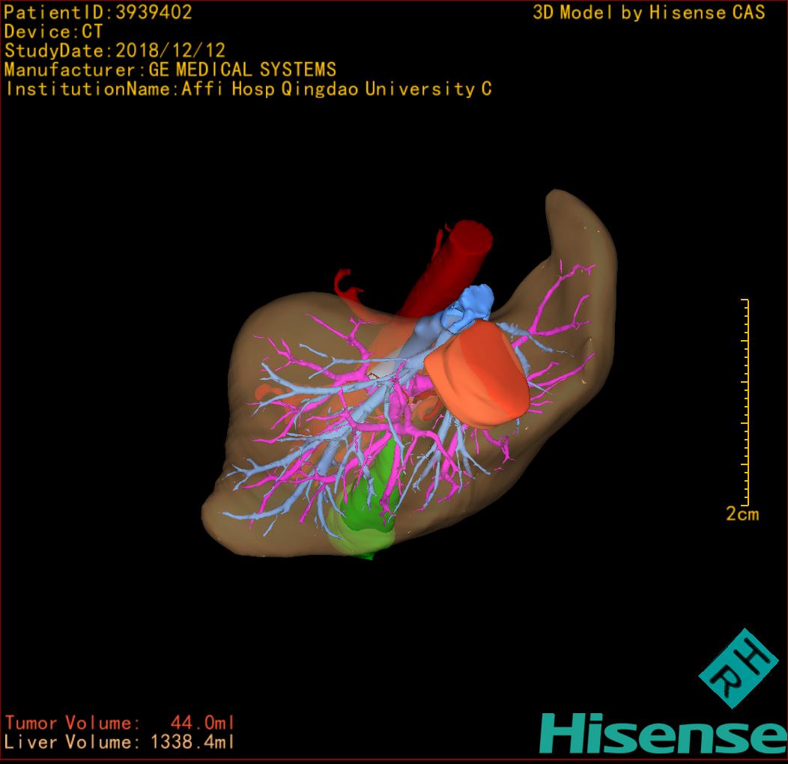Click the Tumor Volume 44.0ml readout
788x764 pixels.
(120, 723)
